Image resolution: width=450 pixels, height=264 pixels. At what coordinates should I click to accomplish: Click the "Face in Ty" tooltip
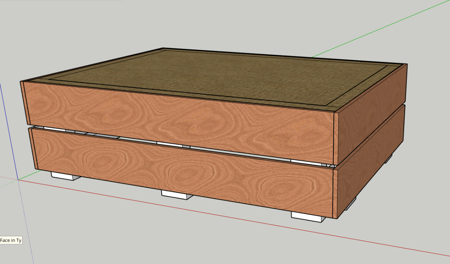click(x=11, y=240)
